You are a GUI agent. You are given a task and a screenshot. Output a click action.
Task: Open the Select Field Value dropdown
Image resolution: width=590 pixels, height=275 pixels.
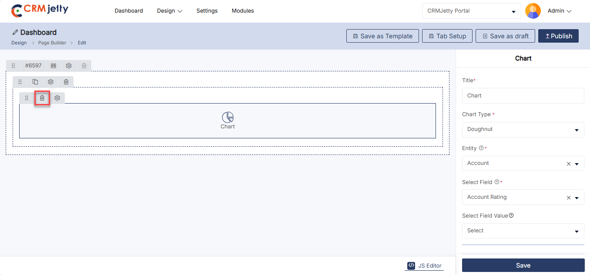coord(523,231)
